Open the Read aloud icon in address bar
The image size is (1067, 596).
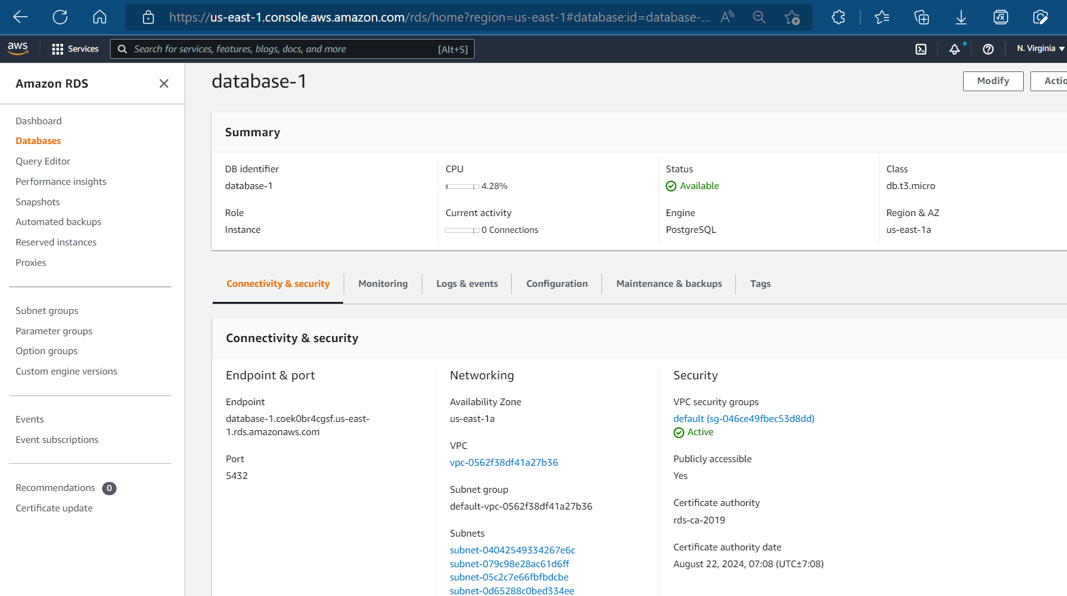(x=727, y=17)
